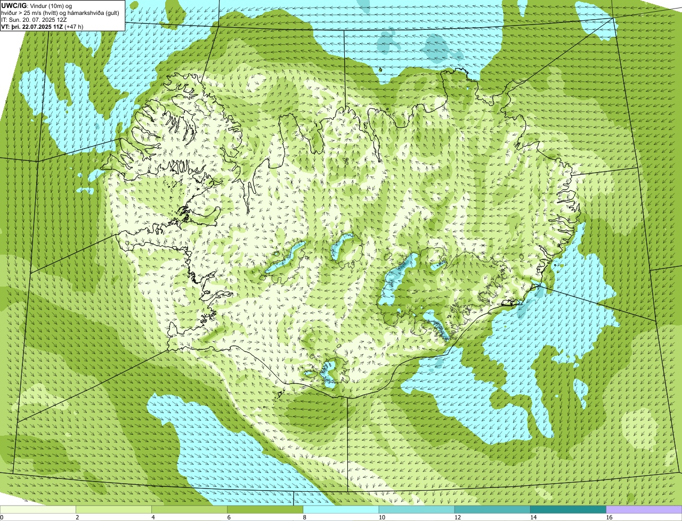Click the "hviður > 25 m/s" description line
Screen dimensions: 682x521
(x=60, y=13)
